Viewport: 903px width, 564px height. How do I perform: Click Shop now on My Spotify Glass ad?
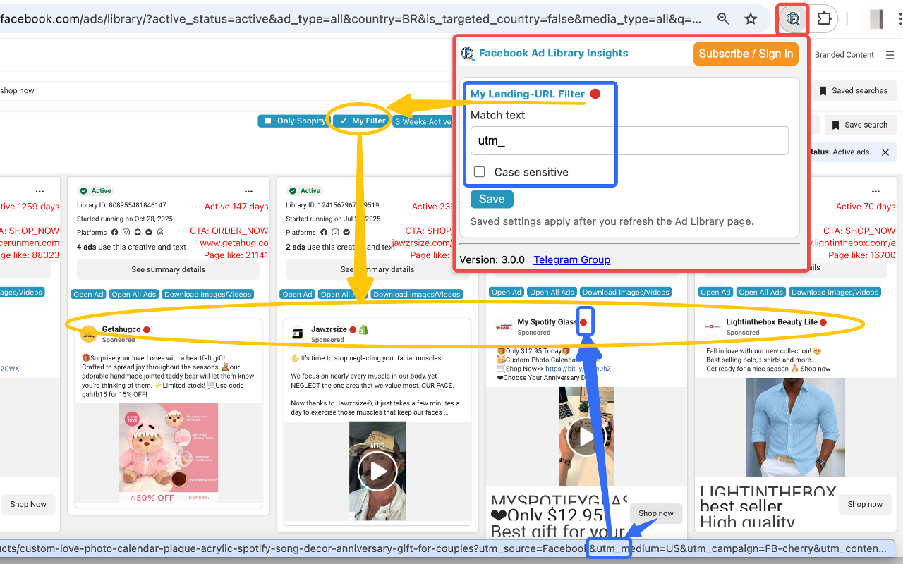click(656, 513)
